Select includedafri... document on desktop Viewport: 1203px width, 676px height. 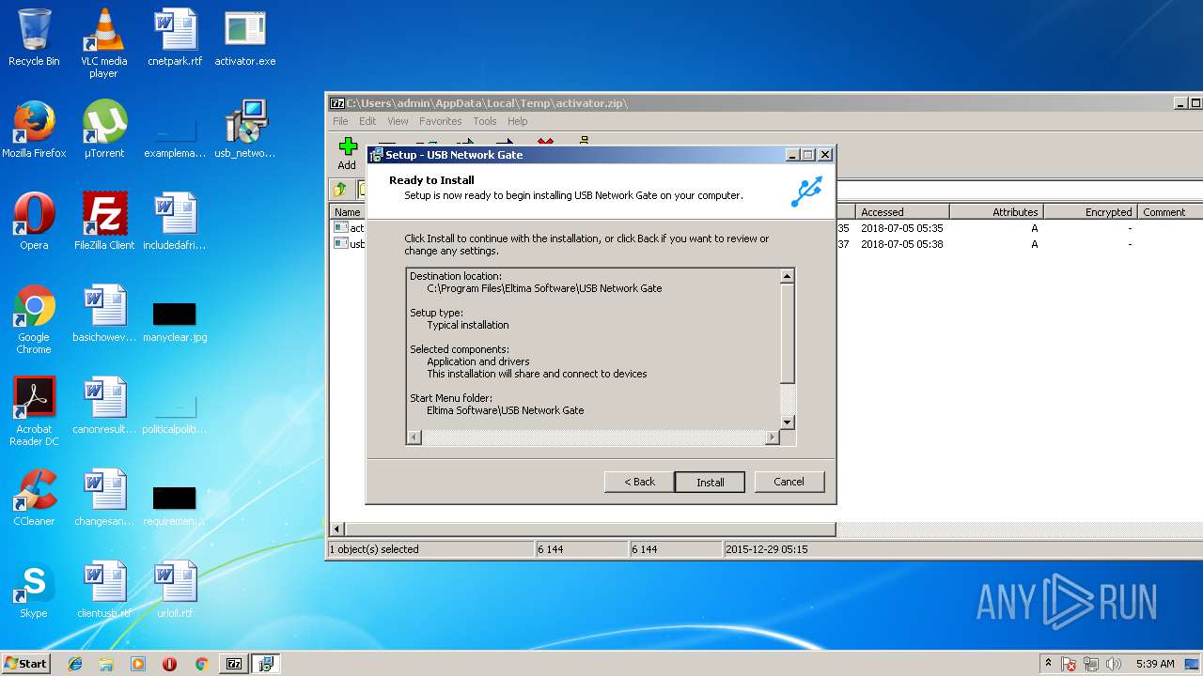(175, 222)
